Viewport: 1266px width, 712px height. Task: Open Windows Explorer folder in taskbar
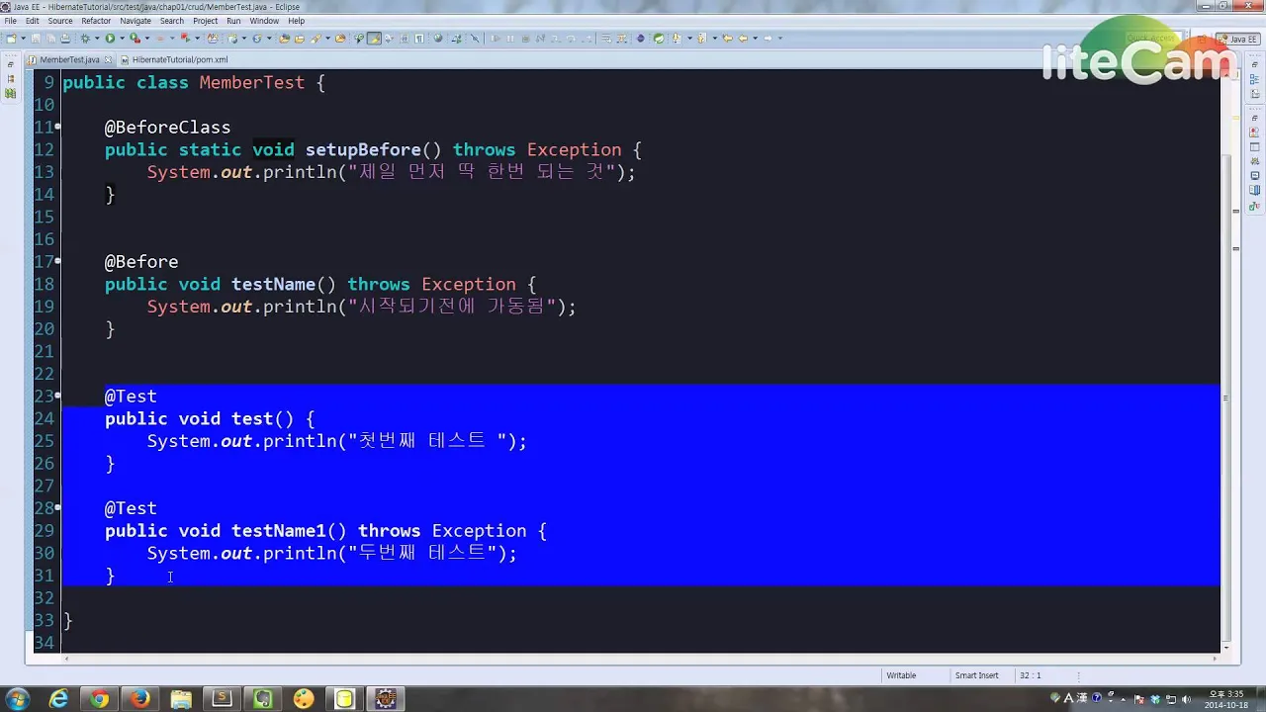click(x=181, y=699)
